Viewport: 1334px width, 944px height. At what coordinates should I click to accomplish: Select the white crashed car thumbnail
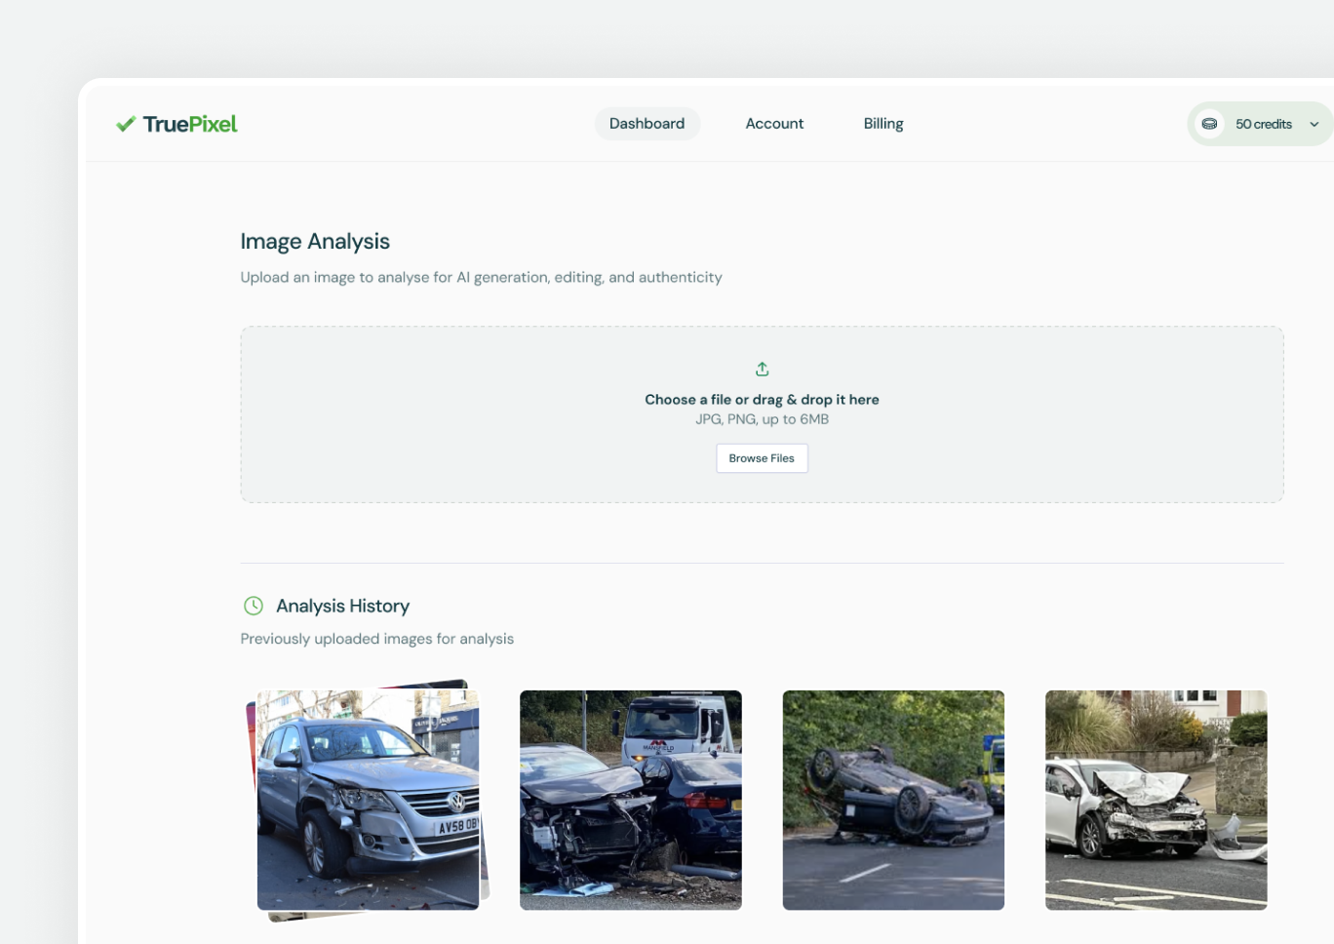pos(1156,800)
